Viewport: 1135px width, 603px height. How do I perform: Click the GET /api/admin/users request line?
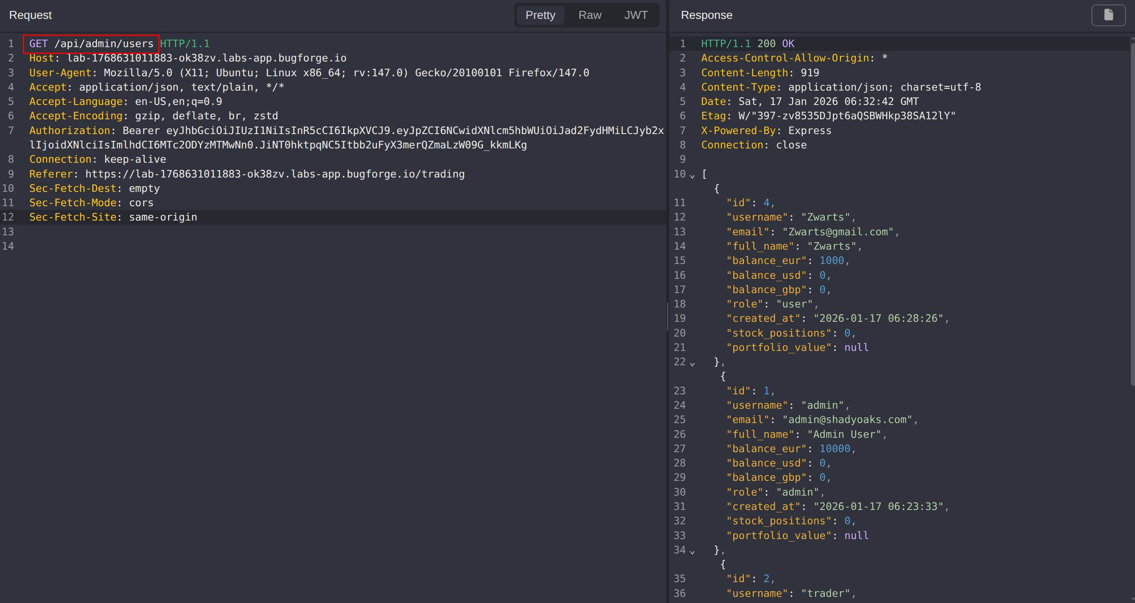point(91,43)
